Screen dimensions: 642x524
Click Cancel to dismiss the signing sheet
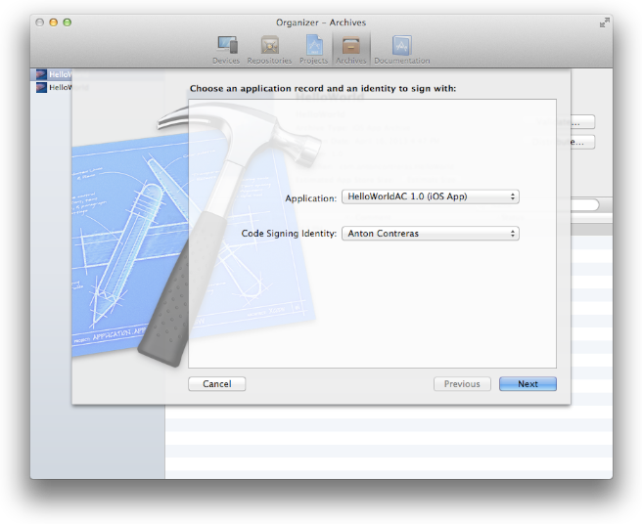coord(216,384)
